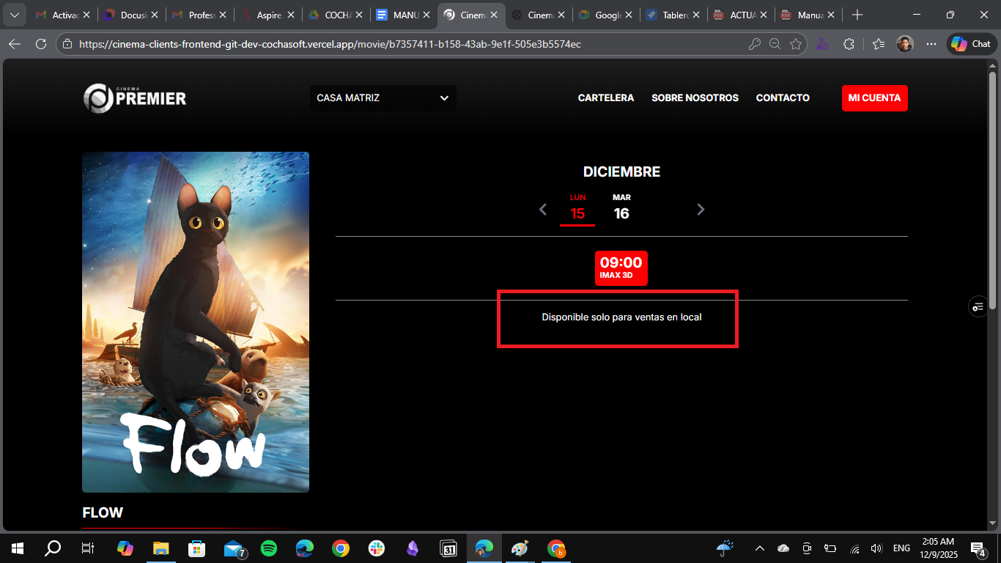Click the Cinema Premier logo
1001x563 pixels.
135,98
